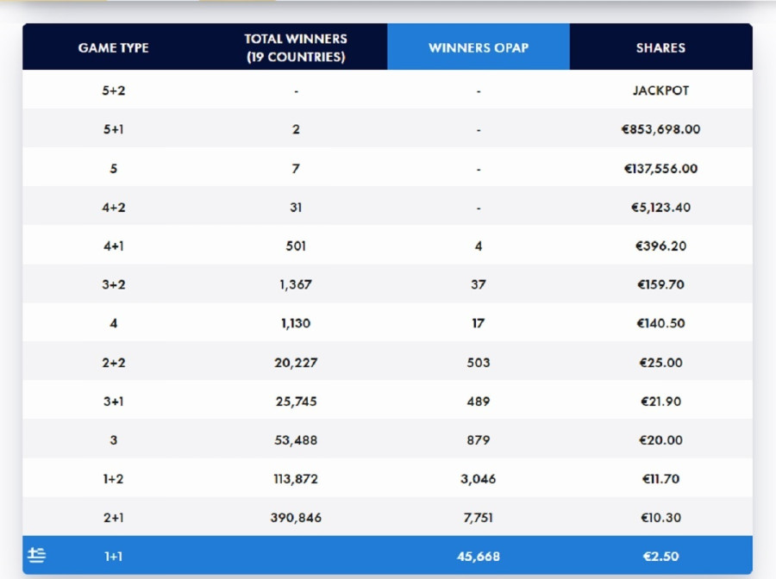Select the Winners OPAP column header

point(479,47)
